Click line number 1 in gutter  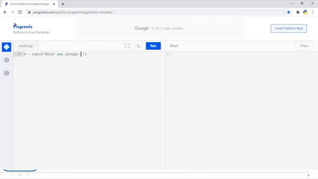(x=19, y=54)
